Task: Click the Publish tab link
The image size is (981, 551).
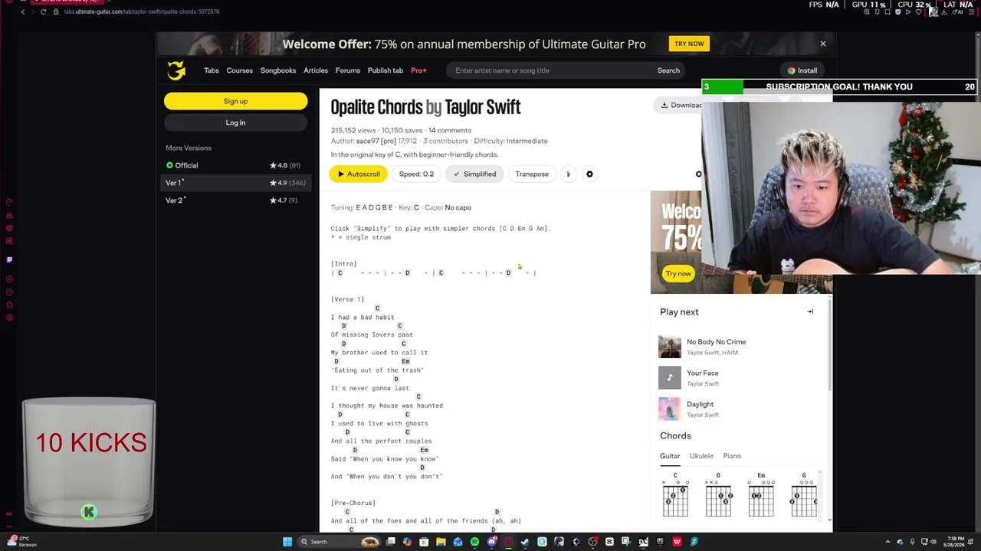Action: 386,70
